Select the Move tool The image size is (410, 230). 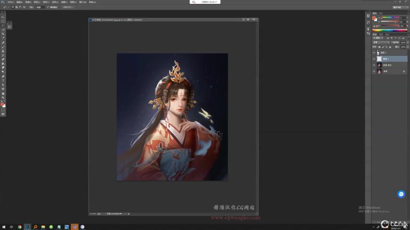click(x=3, y=17)
